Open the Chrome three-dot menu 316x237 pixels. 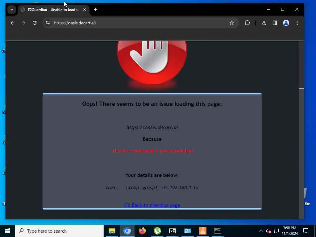point(297,23)
